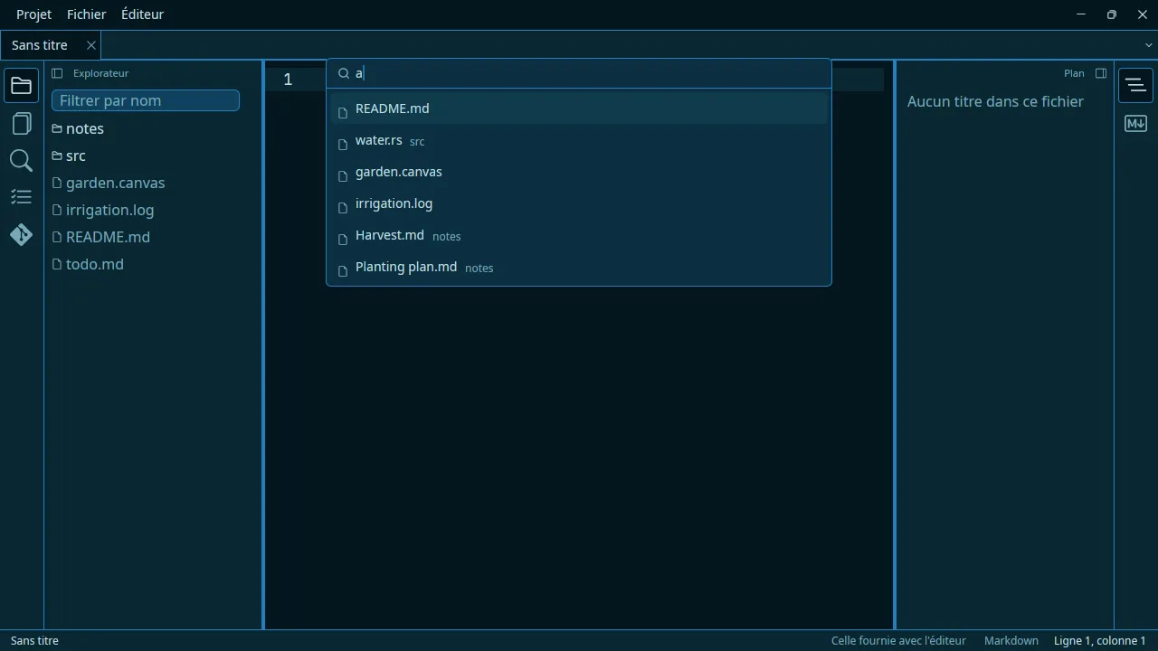Open the Fichier menu
This screenshot has width=1158, height=651.
tap(86, 14)
